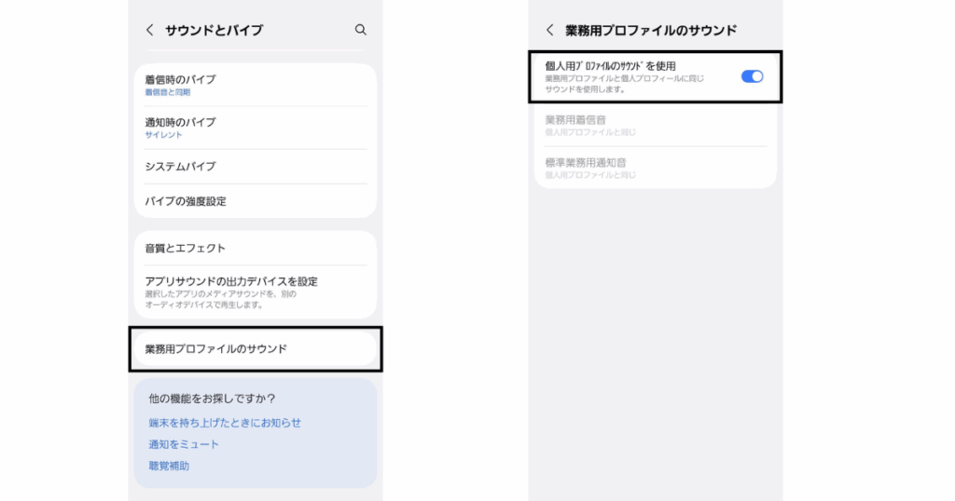Open バイブの強度設定

pyautogui.click(x=256, y=201)
